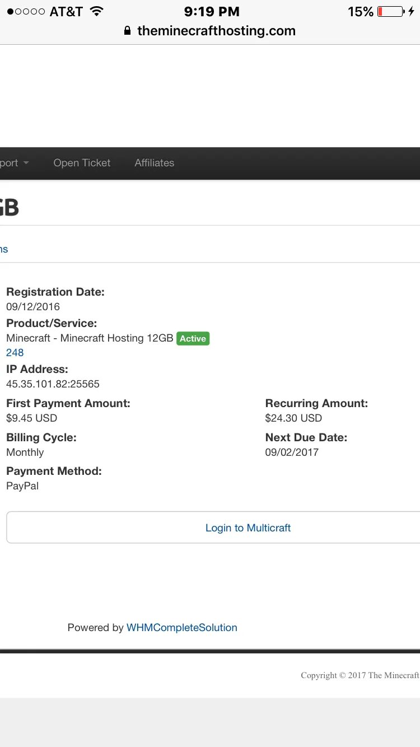Click the $24.30 USD recurring amount
Screen dimensions: 420x747
(293, 418)
